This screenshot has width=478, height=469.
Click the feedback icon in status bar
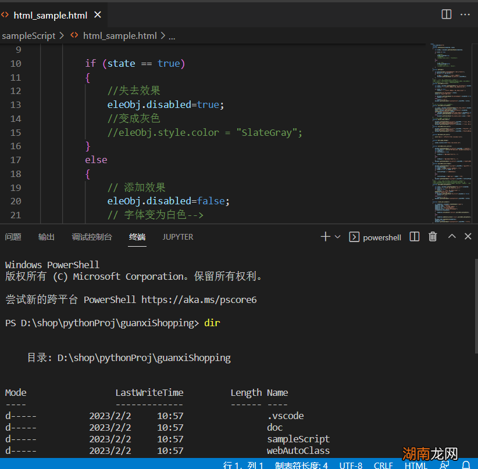pyautogui.click(x=445, y=465)
